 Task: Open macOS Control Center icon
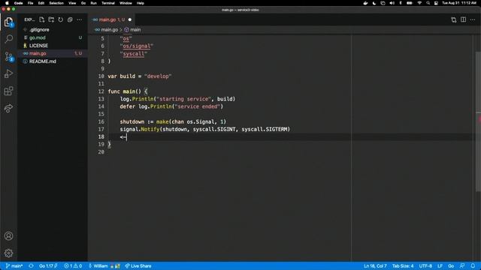point(436,3)
